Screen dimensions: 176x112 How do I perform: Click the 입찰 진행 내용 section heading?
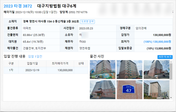[15, 56]
